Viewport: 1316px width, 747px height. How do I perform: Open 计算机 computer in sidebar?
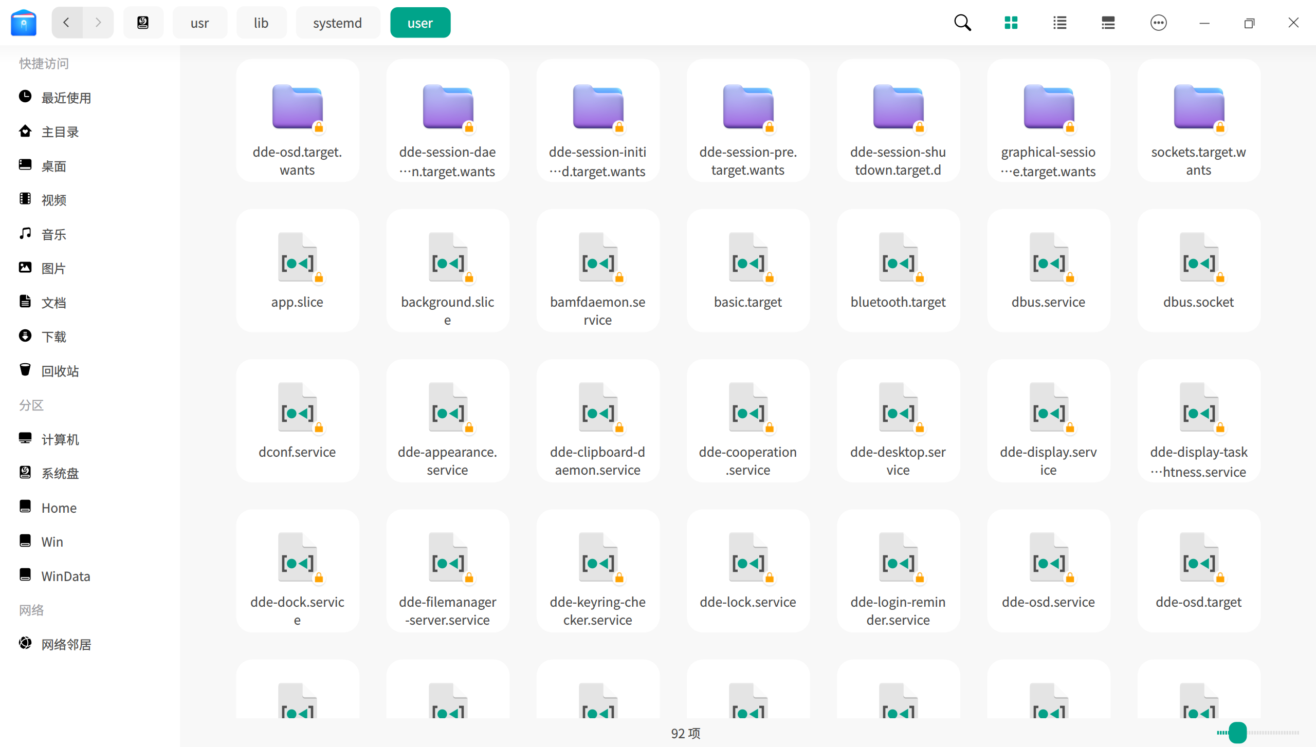[60, 439]
